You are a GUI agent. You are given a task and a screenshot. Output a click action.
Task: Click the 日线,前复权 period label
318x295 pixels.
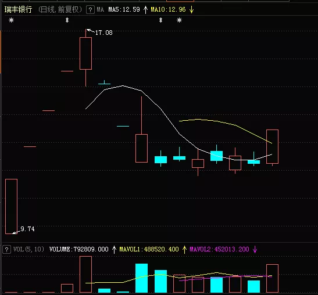pos(60,9)
